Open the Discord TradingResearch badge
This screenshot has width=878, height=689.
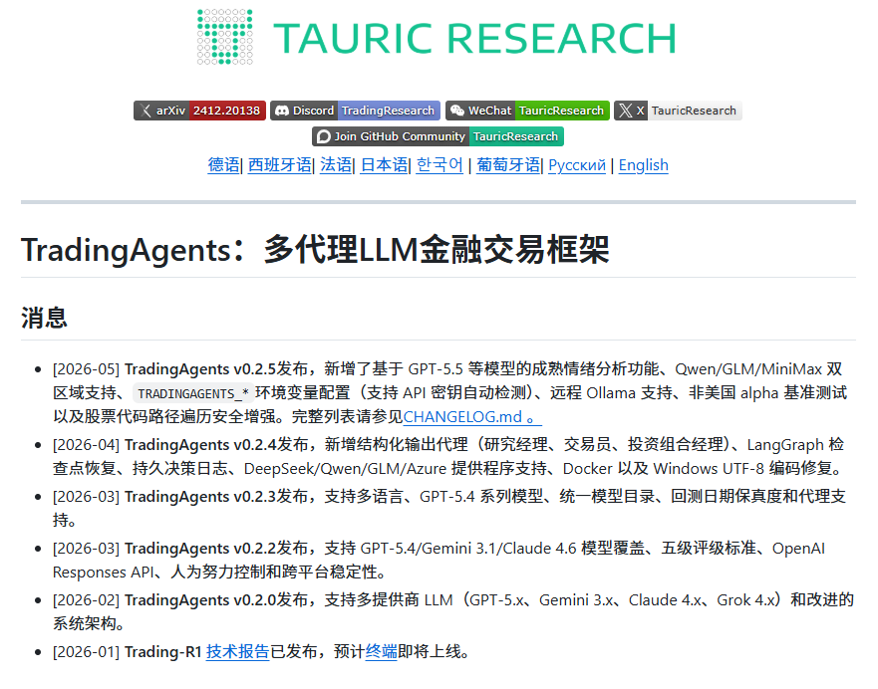355,111
